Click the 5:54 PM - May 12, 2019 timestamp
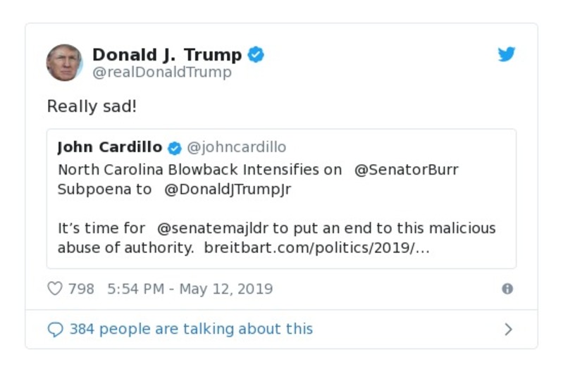Image resolution: width=563 pixels, height=374 pixels. [190, 289]
